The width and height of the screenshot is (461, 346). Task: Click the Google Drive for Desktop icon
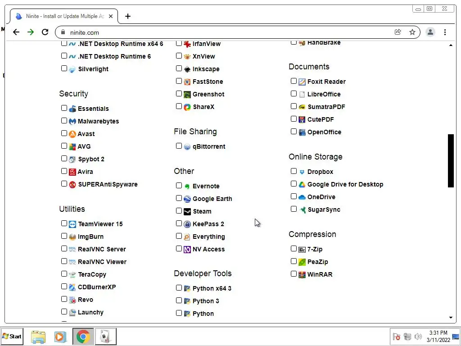[302, 184]
